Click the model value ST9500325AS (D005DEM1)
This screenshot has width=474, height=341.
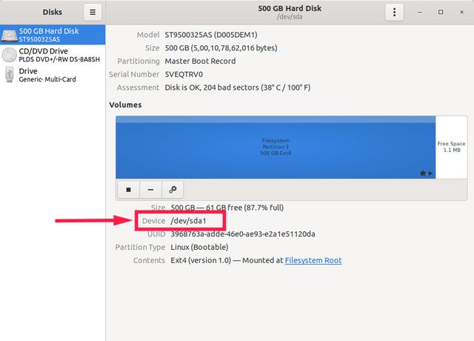coord(211,35)
